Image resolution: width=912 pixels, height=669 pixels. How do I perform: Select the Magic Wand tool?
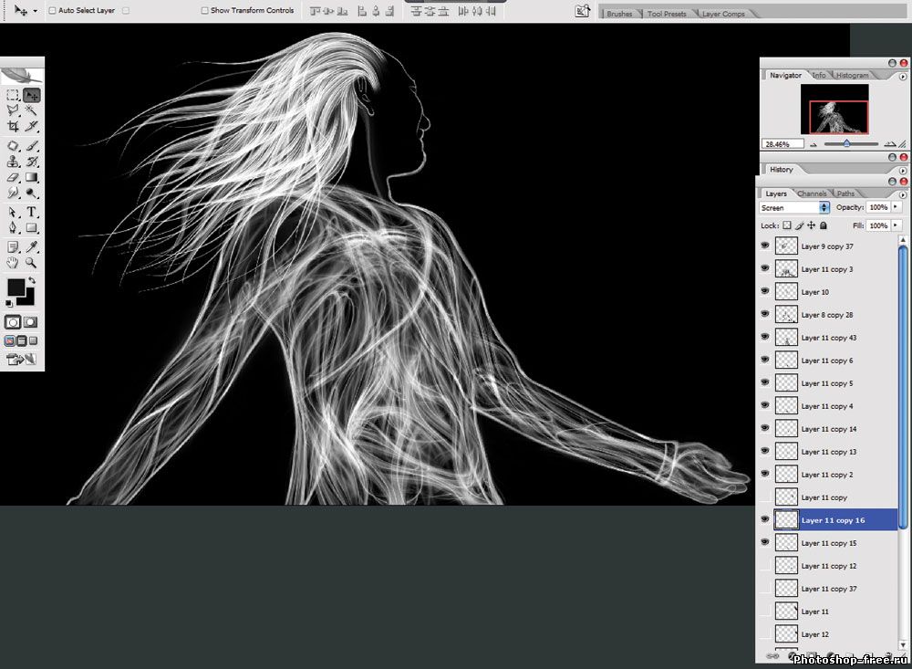[32, 110]
